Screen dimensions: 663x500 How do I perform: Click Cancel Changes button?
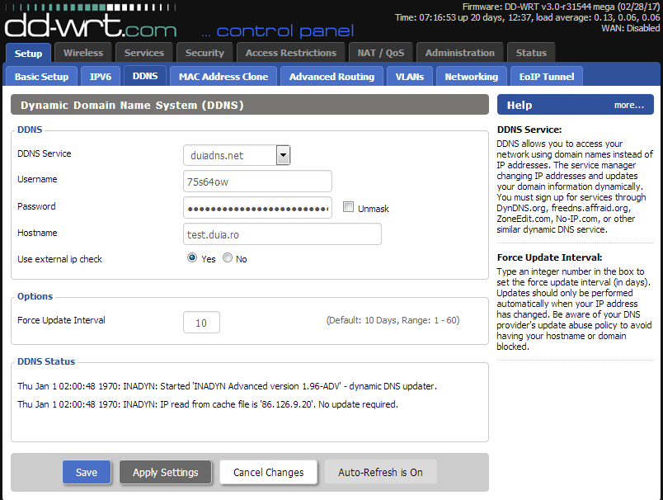pyautogui.click(x=269, y=472)
